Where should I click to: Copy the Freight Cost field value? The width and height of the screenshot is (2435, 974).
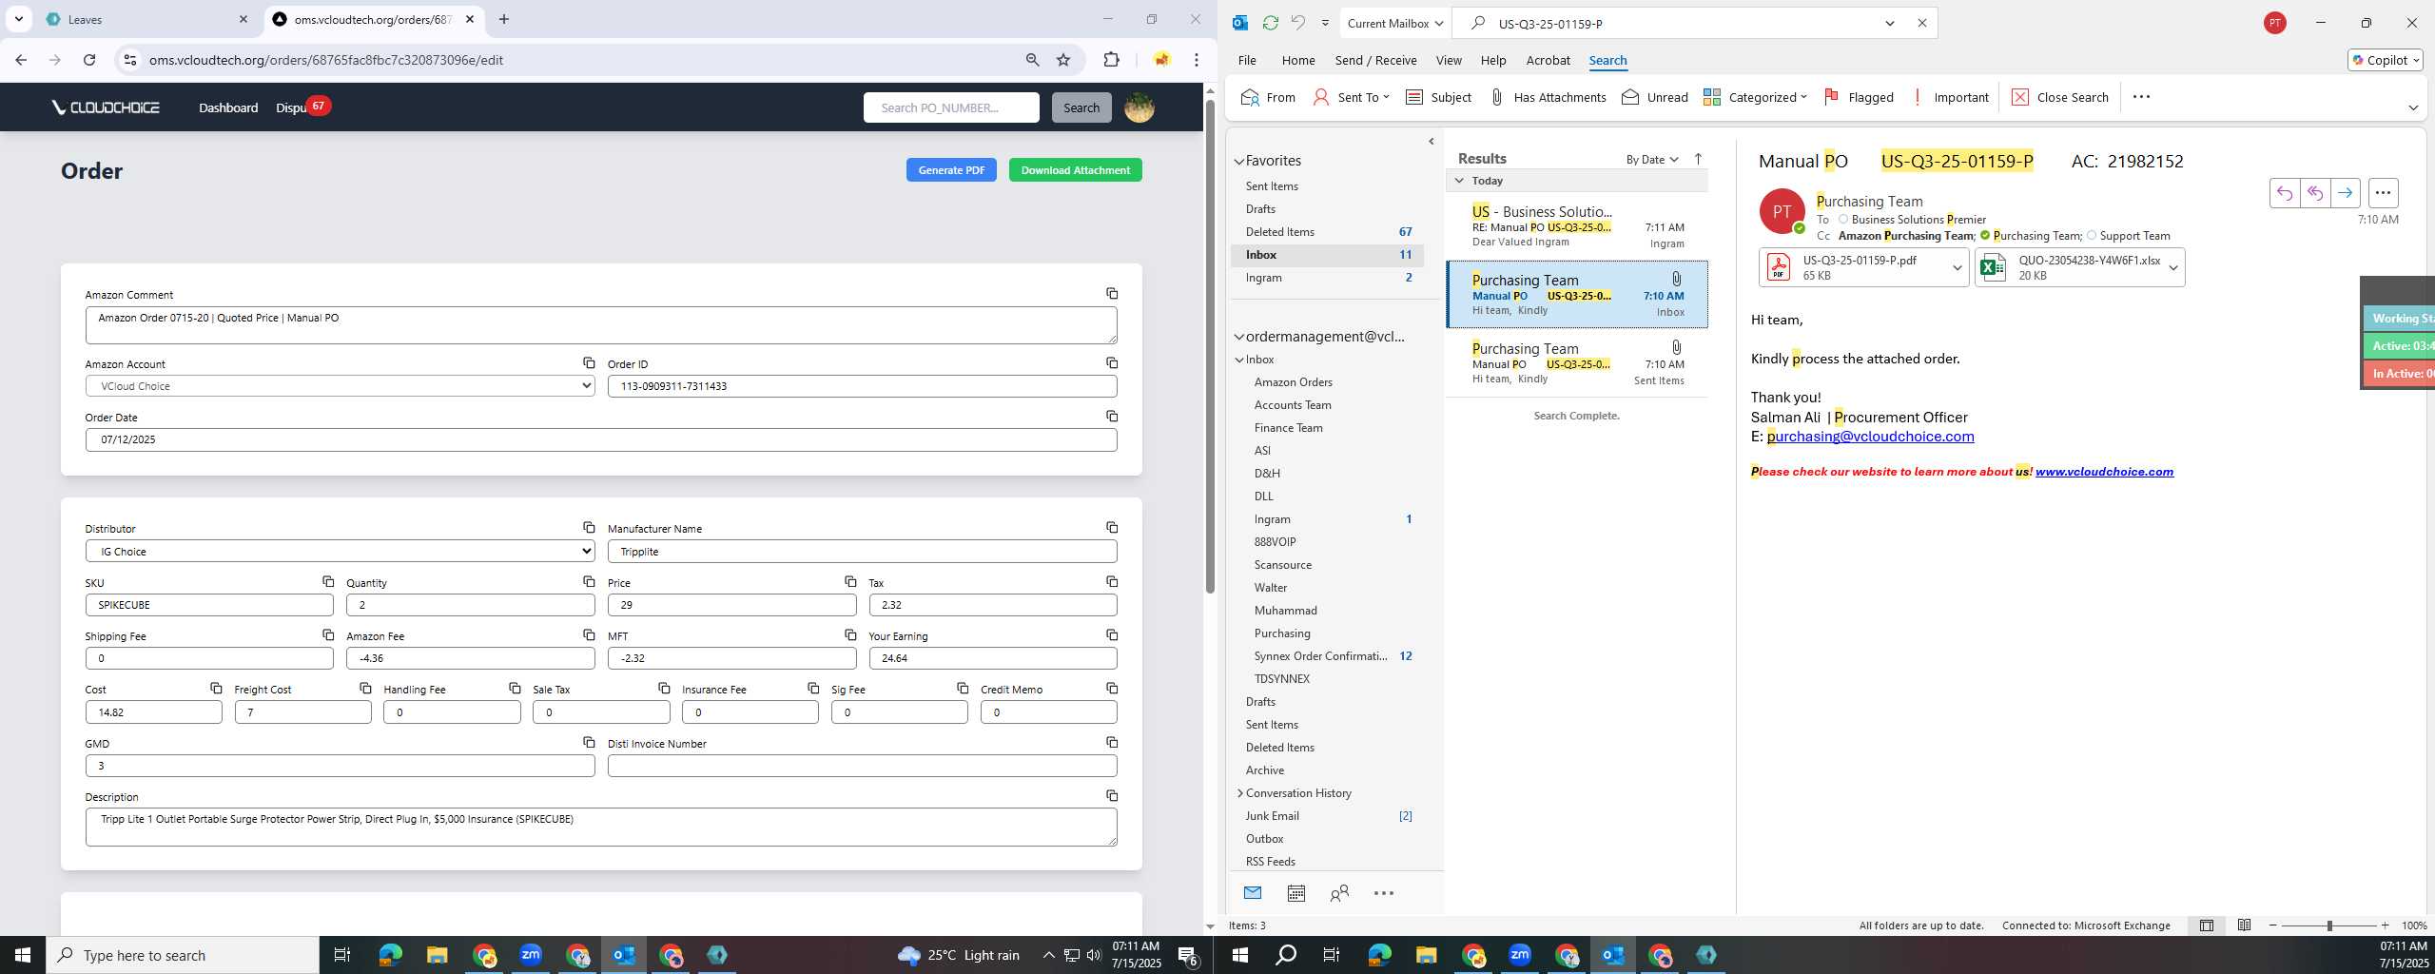point(365,689)
